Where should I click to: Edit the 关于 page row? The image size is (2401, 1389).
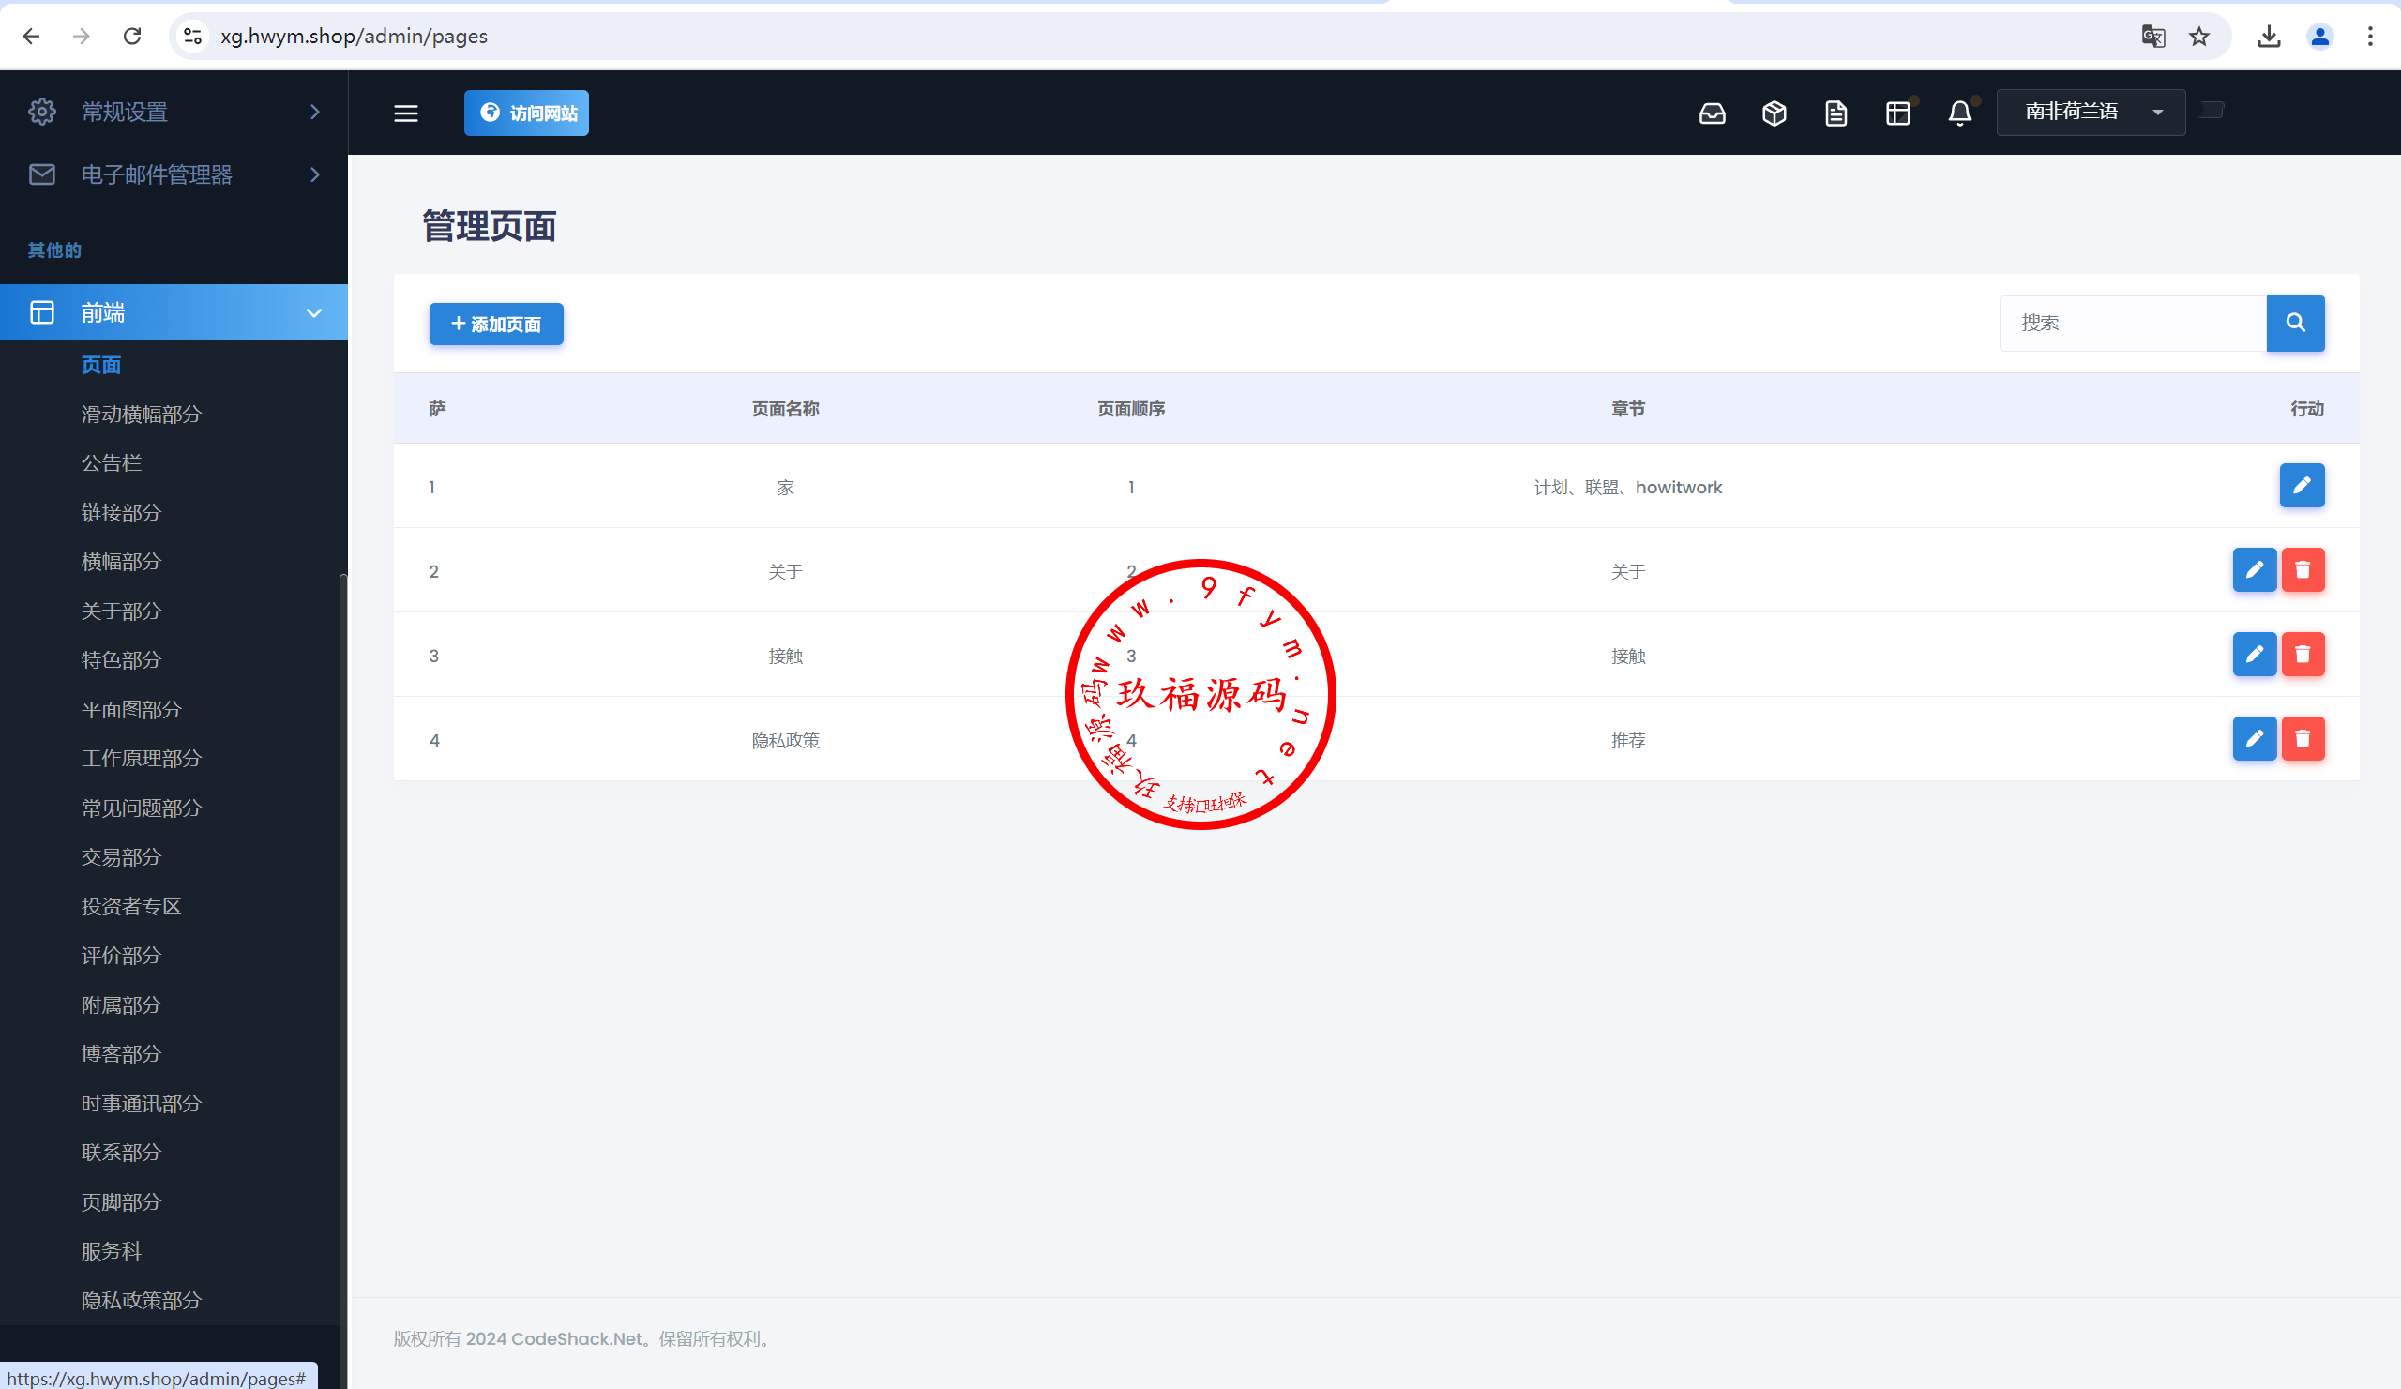click(x=2255, y=569)
